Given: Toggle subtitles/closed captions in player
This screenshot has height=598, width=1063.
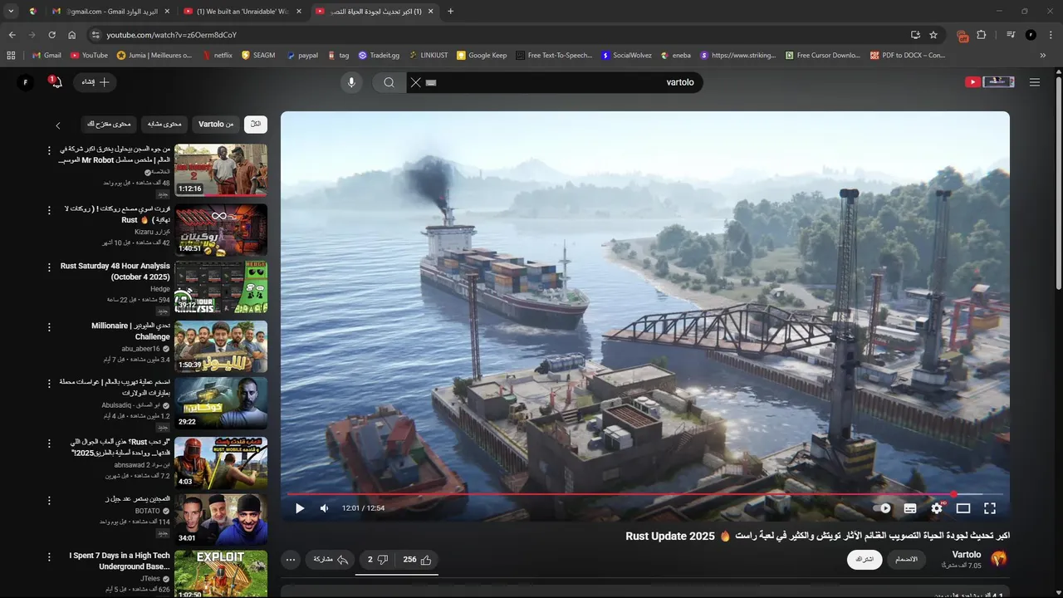Looking at the screenshot, I should [910, 508].
